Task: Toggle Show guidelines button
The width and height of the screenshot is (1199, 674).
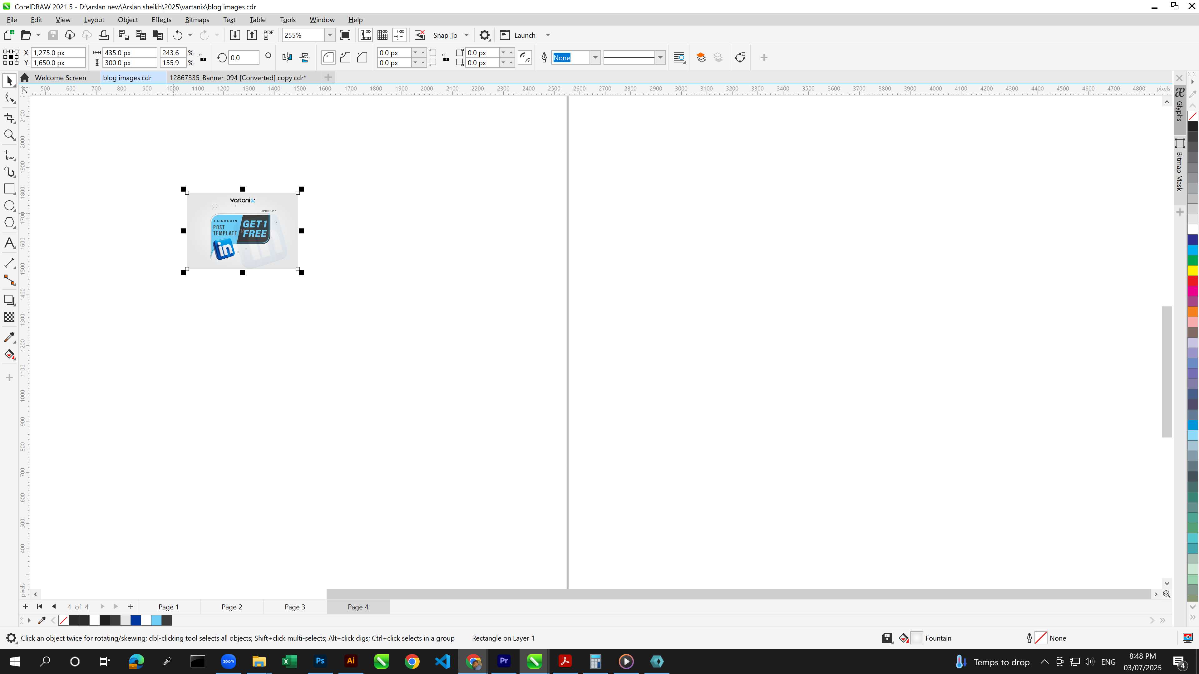Action: (x=399, y=35)
